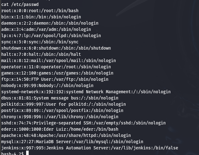Click the mysql MariaDB Server entry
The height and width of the screenshot is (155, 199).
tap(72, 142)
